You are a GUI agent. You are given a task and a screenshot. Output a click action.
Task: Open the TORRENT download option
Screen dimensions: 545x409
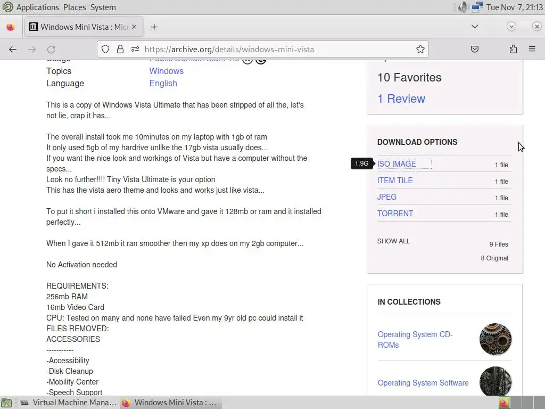coord(395,214)
